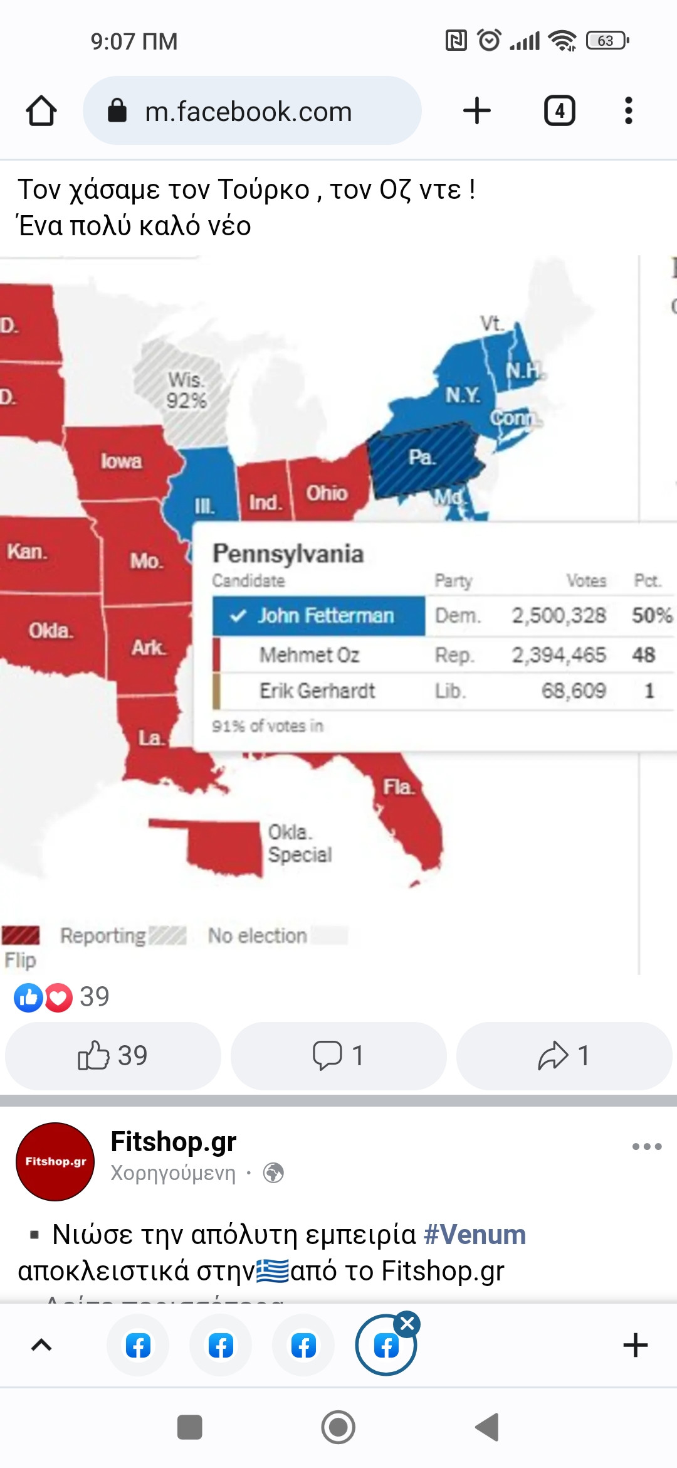Image resolution: width=677 pixels, height=1468 pixels.
Task: Tap the Android back navigation button
Action: (x=487, y=1427)
